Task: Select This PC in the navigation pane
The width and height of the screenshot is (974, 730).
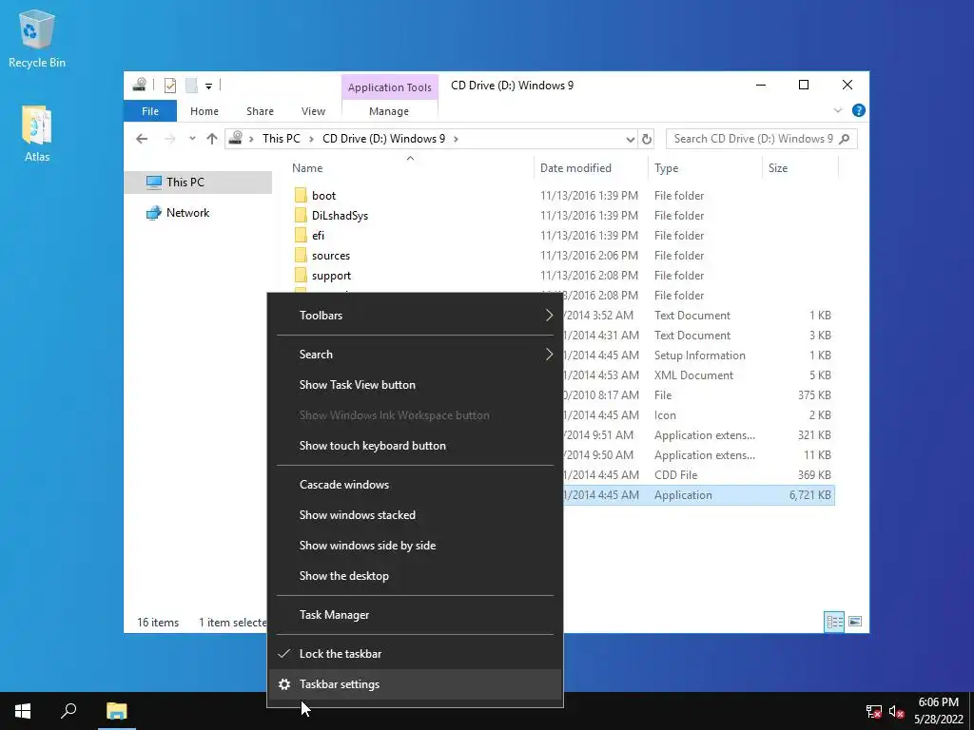Action: 198,182
